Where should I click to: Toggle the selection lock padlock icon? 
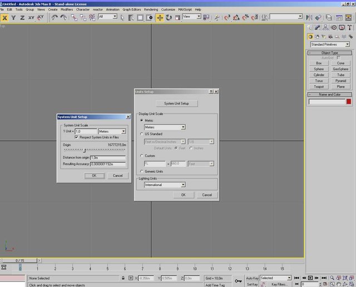tap(123, 278)
